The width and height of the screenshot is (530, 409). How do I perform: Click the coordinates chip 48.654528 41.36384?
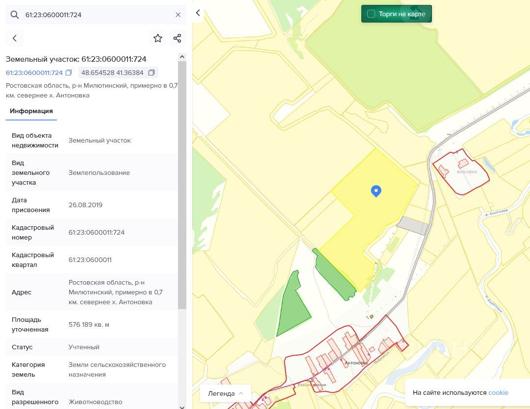click(118, 72)
